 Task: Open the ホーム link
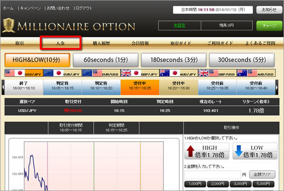pyautogui.click(x=8, y=8)
